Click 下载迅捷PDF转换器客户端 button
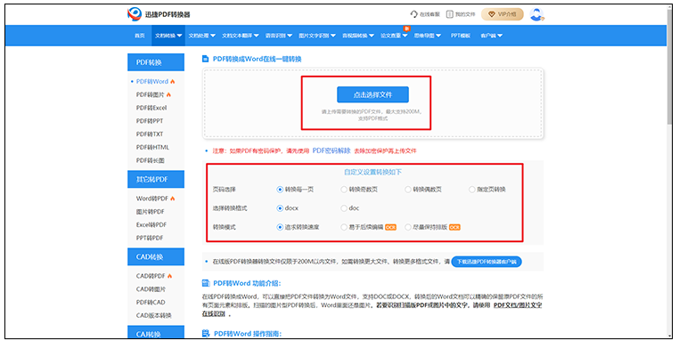Viewport: 679px width, 341px height. pos(487,262)
